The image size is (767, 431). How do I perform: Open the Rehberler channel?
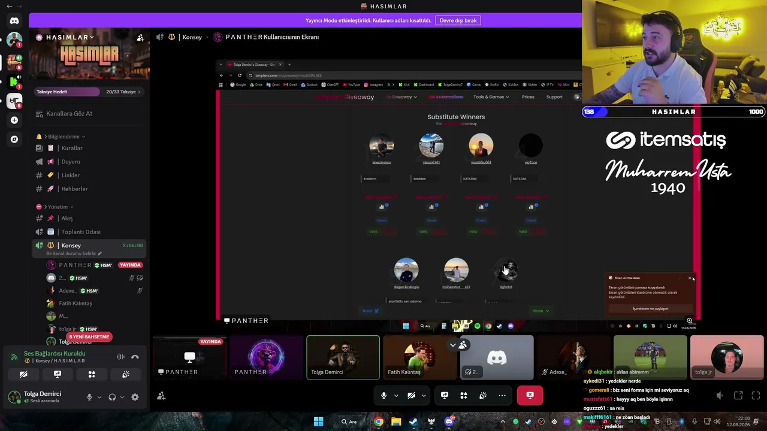(x=90, y=189)
